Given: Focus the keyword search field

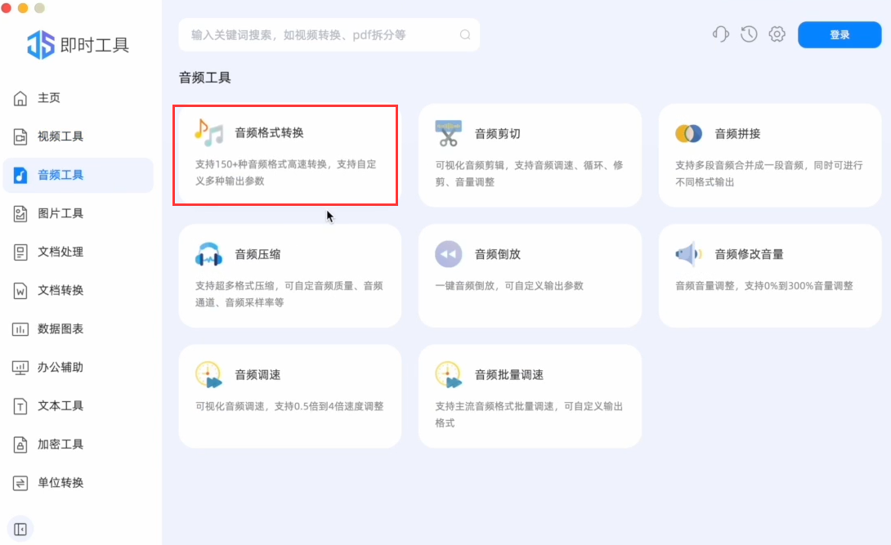Looking at the screenshot, I should click(x=329, y=34).
